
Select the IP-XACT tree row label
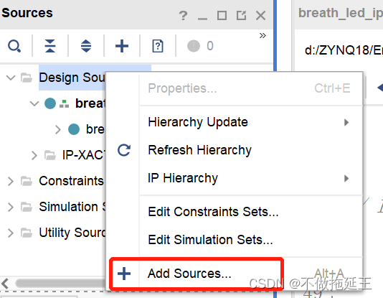[84, 155]
